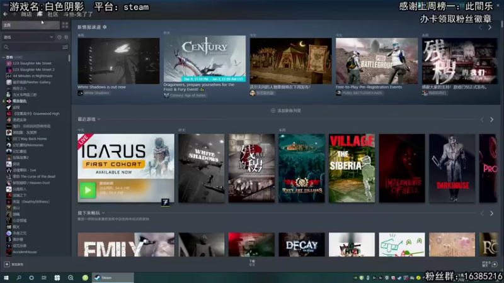
Task: Open Implements of Hell game cover
Action: pyautogui.click(x=402, y=168)
